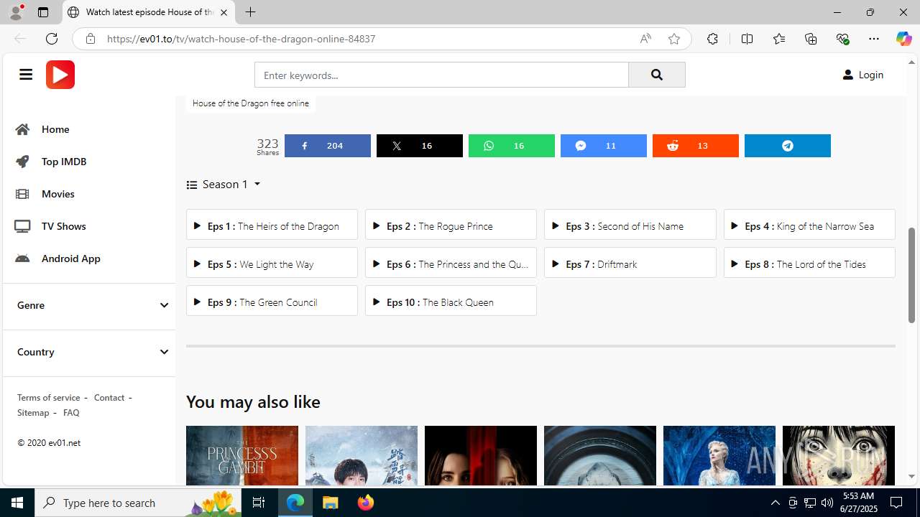Share via Telegram button
This screenshot has height=517, width=920.
click(x=788, y=146)
